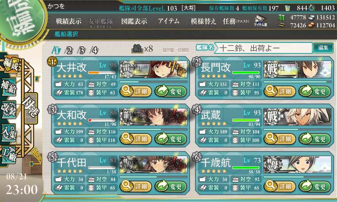Click 詳細 details button for 武蔵

click(x=280, y=139)
